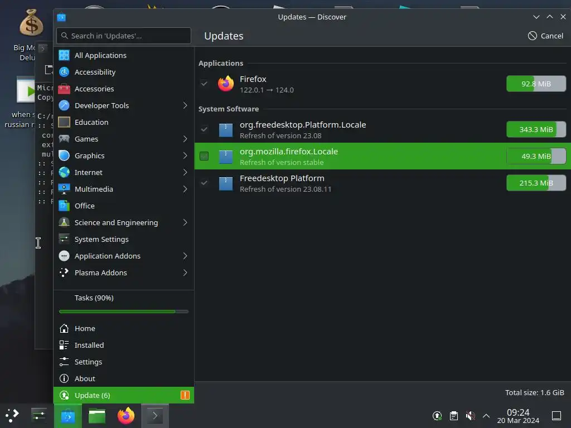Expand the Internet subcategories arrow
The height and width of the screenshot is (428, 571).
[185, 173]
